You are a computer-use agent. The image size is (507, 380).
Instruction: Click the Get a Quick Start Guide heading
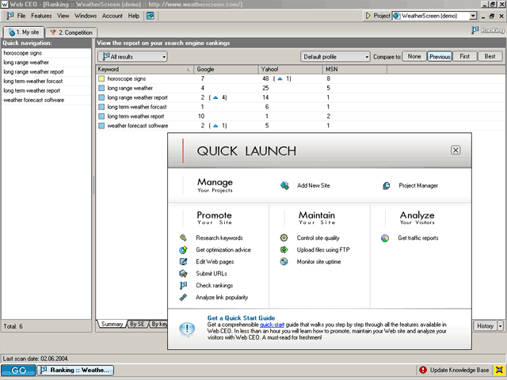point(241,318)
